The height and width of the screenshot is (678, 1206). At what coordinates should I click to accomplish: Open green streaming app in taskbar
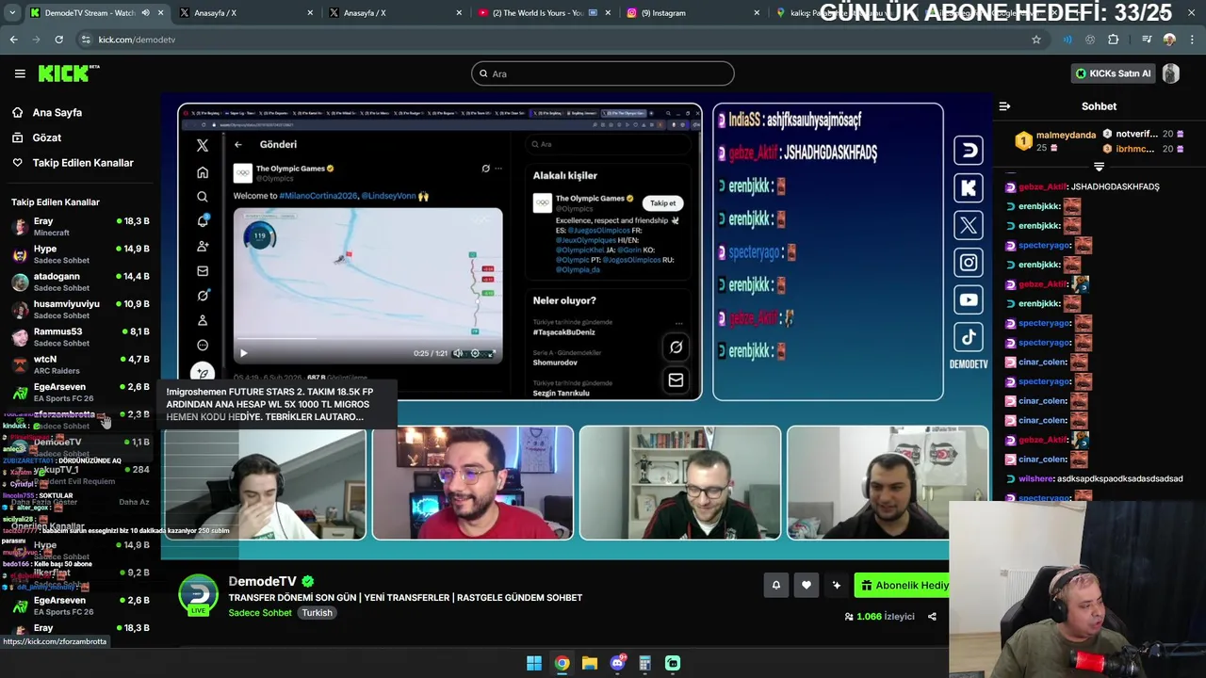click(673, 663)
